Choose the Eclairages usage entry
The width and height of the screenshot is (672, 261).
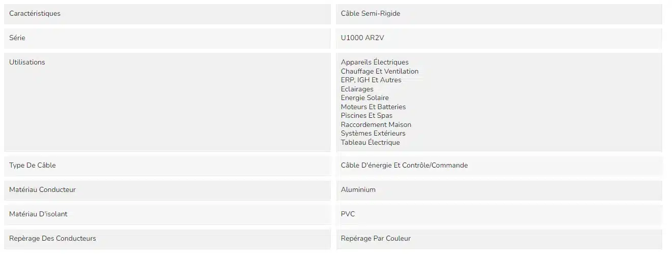point(357,89)
